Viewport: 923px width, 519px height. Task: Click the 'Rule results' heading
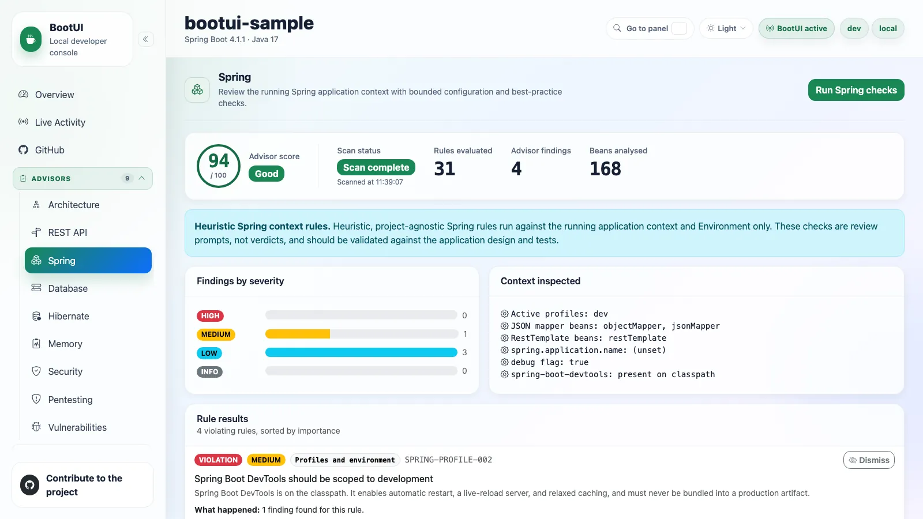click(222, 419)
